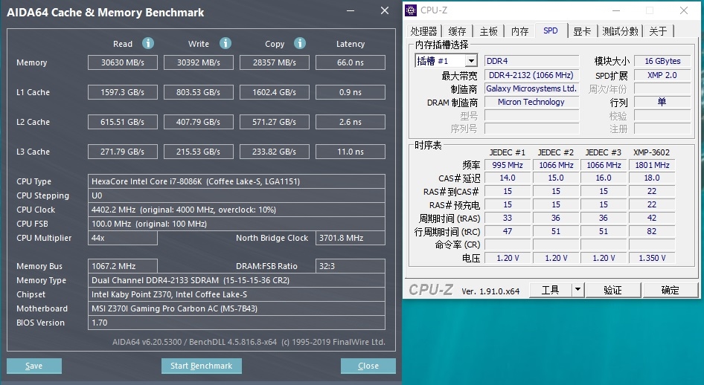
Task: Click the Memory Latency value 66.0 ns
Action: click(351, 62)
